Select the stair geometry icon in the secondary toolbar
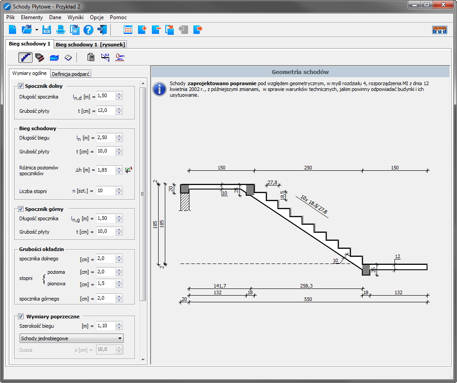The height and width of the screenshot is (383, 457). click(x=25, y=58)
